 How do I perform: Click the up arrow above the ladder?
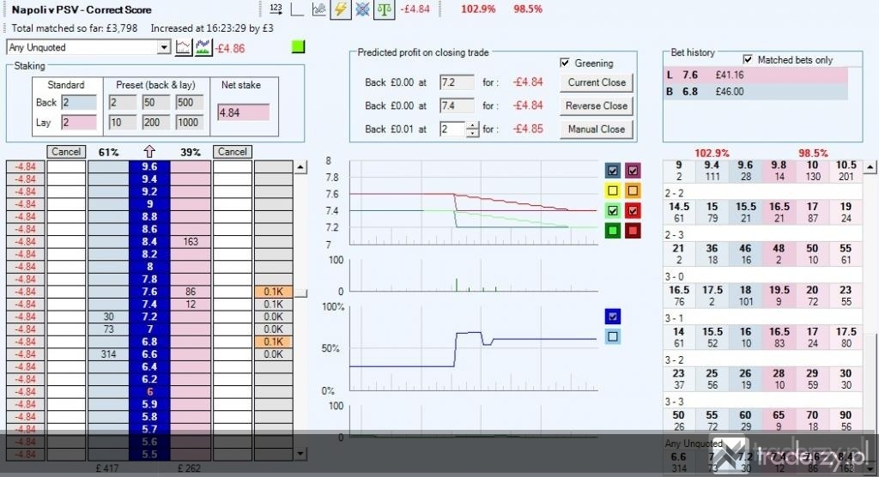coord(149,151)
